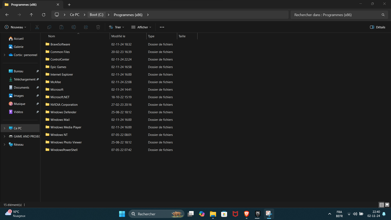Open a new tab with the plus button
Screen dimensions: 391x220
69,5
